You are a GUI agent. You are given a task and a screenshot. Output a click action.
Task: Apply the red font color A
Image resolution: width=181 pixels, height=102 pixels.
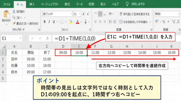[x=77, y=22]
